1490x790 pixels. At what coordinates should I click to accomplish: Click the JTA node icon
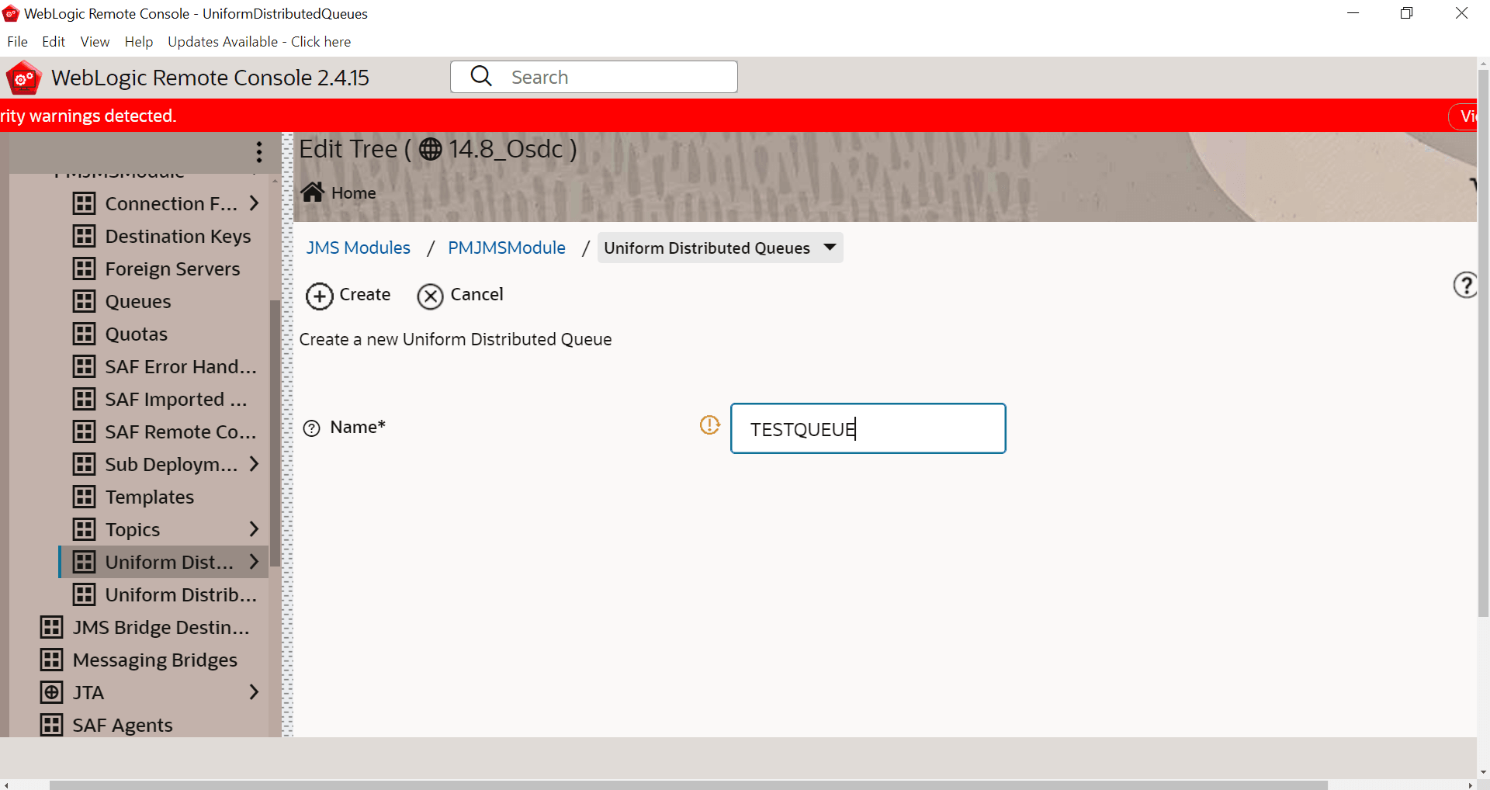pos(51,692)
